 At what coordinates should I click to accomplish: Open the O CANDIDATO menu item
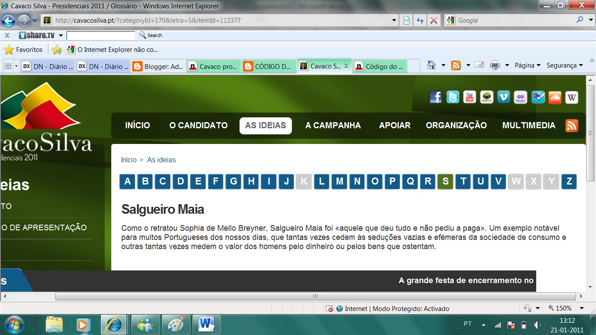(199, 126)
